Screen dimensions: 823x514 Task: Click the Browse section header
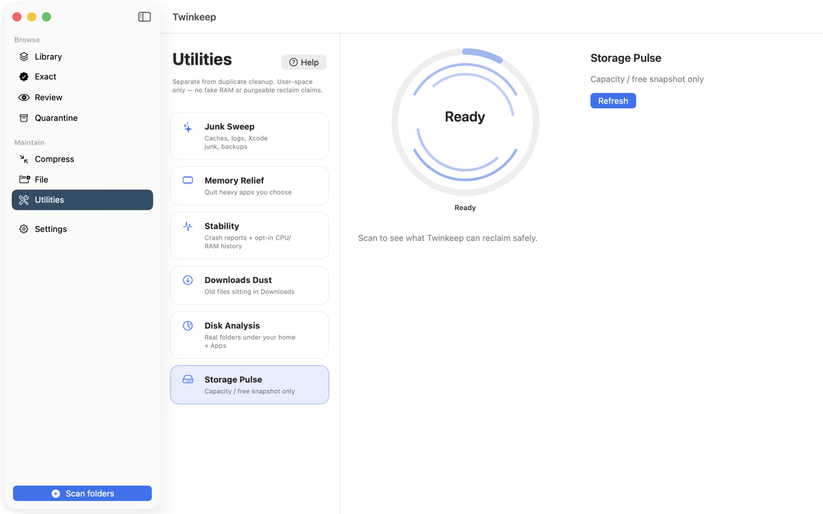(27, 40)
